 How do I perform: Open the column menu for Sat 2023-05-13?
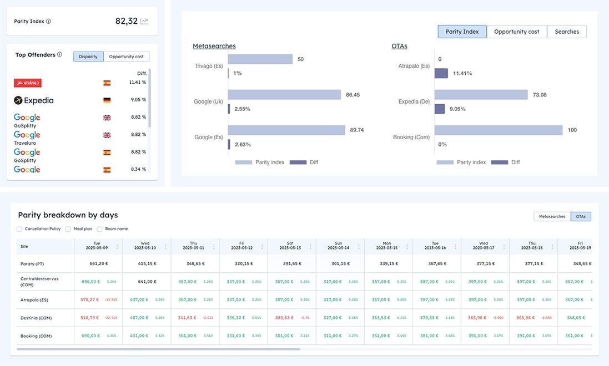coord(310,246)
